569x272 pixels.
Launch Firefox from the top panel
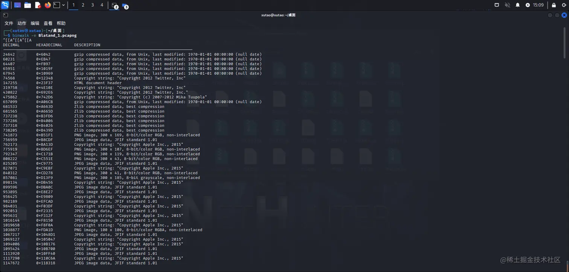47,5
